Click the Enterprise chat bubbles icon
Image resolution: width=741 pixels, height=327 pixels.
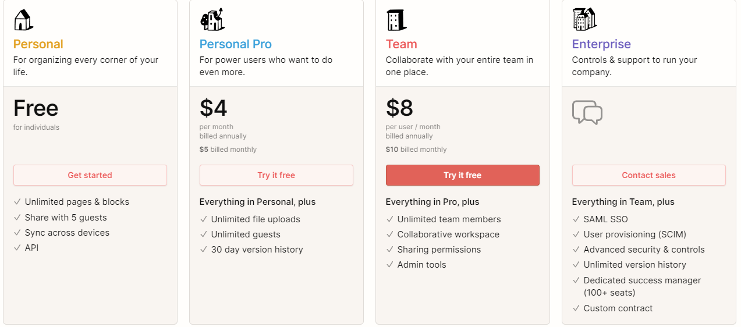coord(587,112)
